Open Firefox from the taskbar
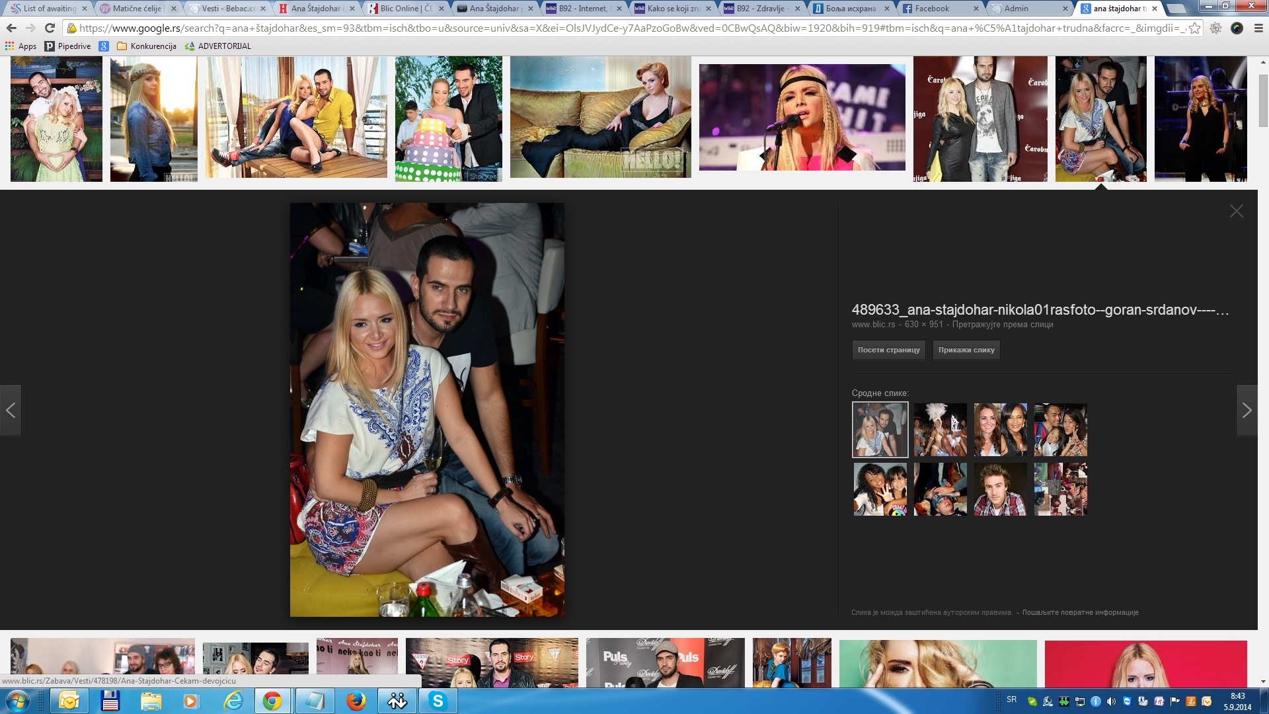1269x714 pixels. coord(356,701)
